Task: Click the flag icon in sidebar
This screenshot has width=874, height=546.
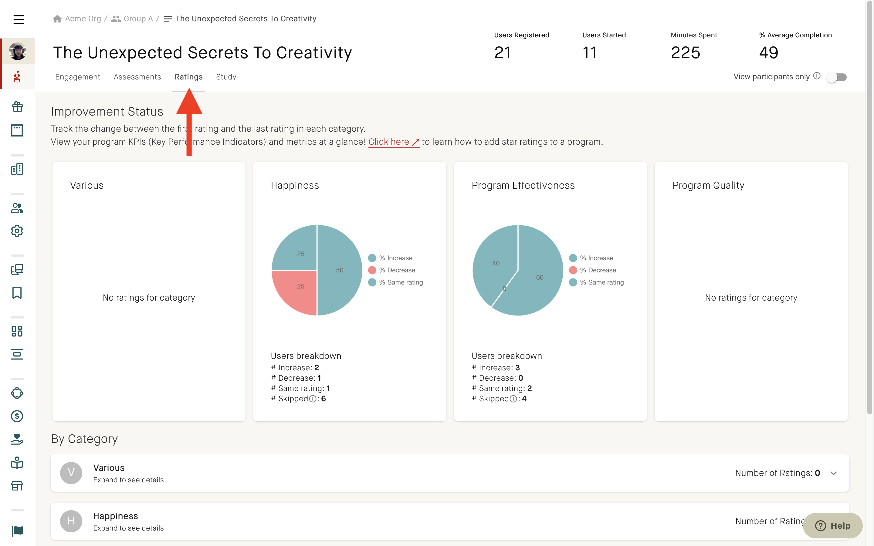Action: click(17, 531)
